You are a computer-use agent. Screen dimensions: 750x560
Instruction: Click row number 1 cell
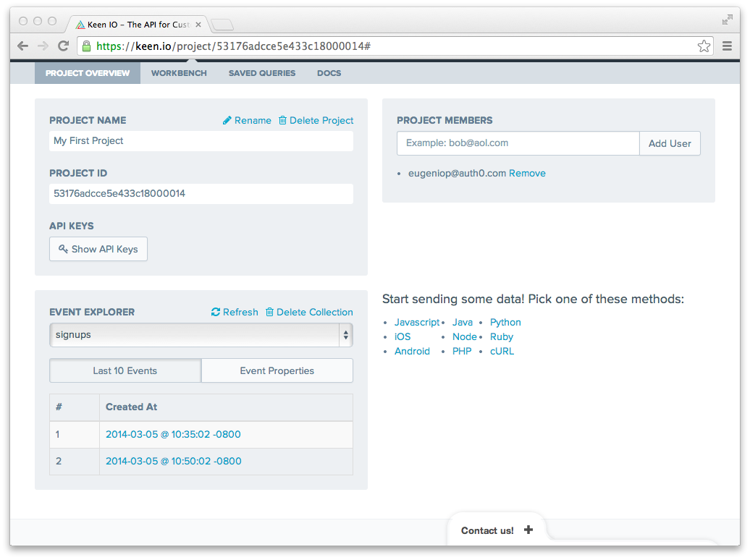click(75, 434)
